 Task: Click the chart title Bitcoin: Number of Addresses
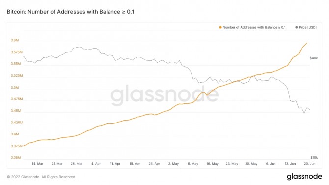click(x=71, y=12)
